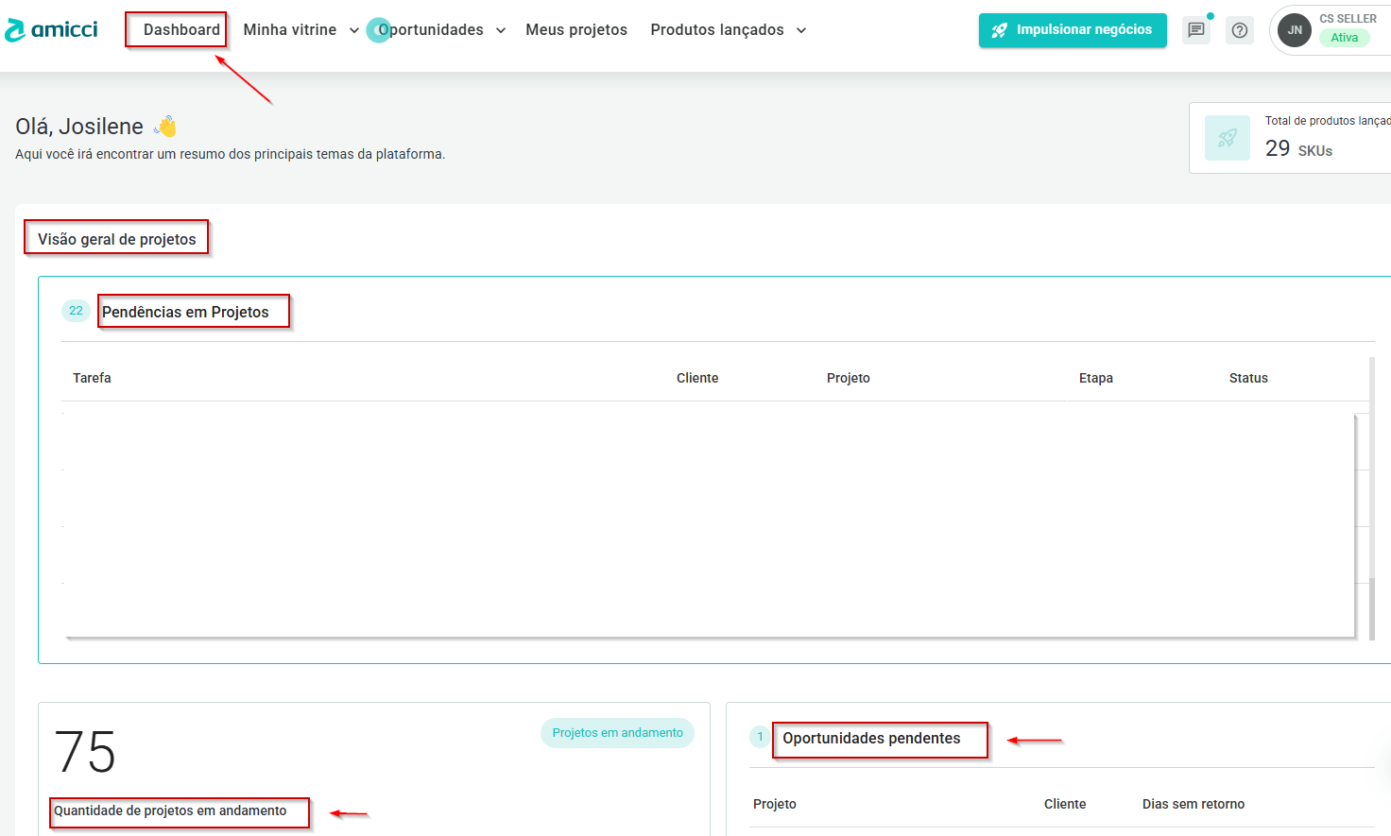Sort by the Tarefa column header
This screenshot has height=836, width=1391.
[x=92, y=378]
